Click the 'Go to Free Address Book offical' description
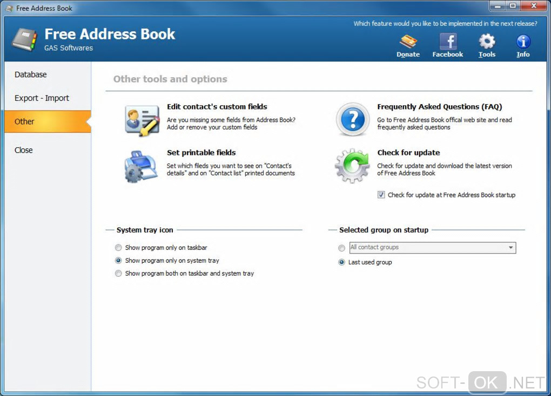551x396 pixels. [x=445, y=124]
